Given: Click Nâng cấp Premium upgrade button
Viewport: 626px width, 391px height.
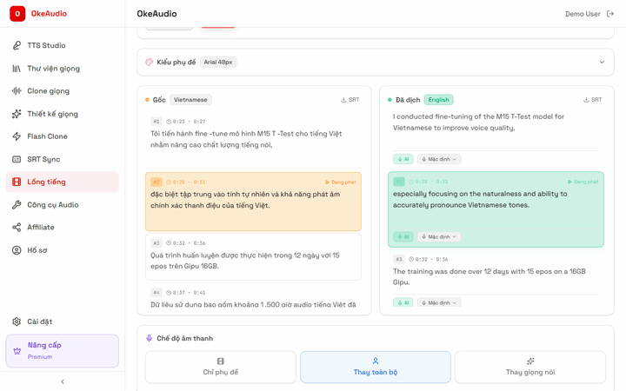Looking at the screenshot, I should click(62, 350).
